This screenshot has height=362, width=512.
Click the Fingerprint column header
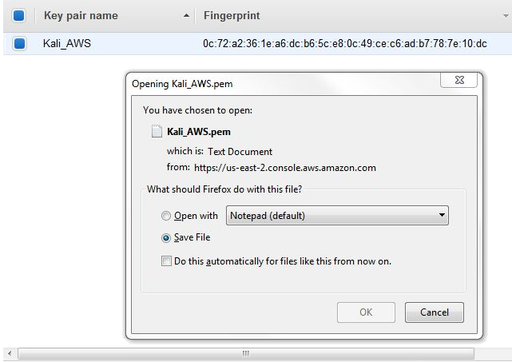[x=232, y=16]
